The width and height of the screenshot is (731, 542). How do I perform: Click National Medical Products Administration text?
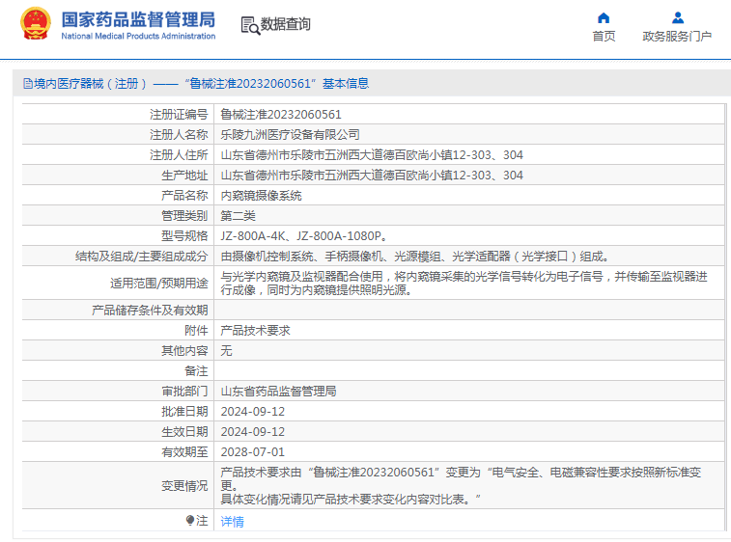[138, 36]
